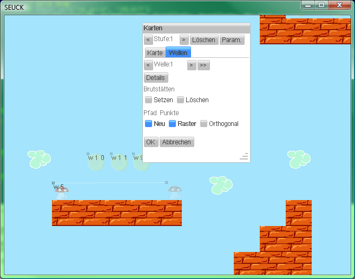The height and width of the screenshot is (279, 355).
Task: Enable the Orthogonal checkbox
Action: [204, 124]
